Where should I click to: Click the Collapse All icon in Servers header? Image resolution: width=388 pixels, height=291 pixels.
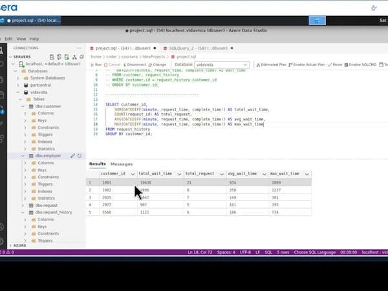tap(81, 57)
